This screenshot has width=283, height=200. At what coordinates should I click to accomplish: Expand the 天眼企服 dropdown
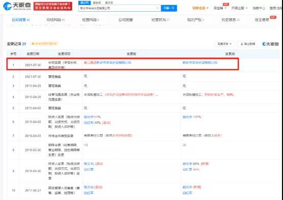point(239,8)
